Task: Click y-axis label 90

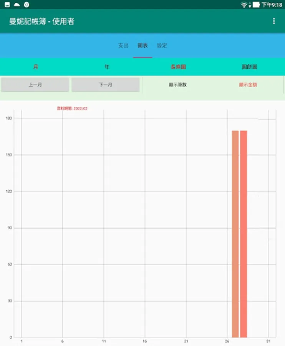Action: pyautogui.click(x=10, y=228)
